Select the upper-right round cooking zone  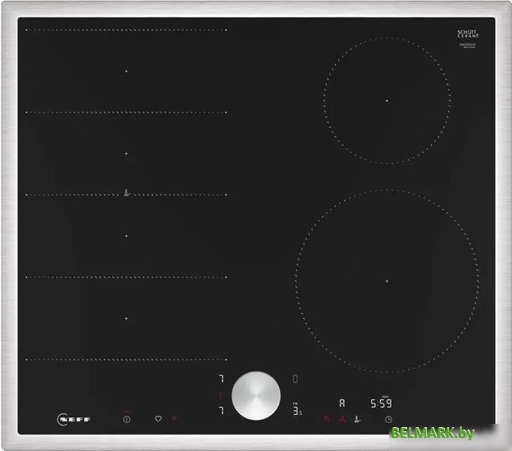(387, 100)
